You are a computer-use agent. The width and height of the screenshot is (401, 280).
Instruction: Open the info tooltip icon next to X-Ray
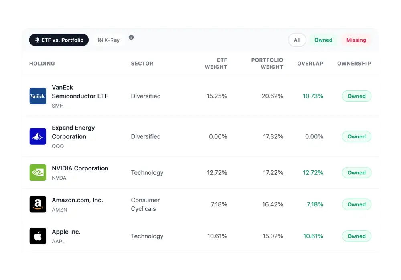point(131,37)
